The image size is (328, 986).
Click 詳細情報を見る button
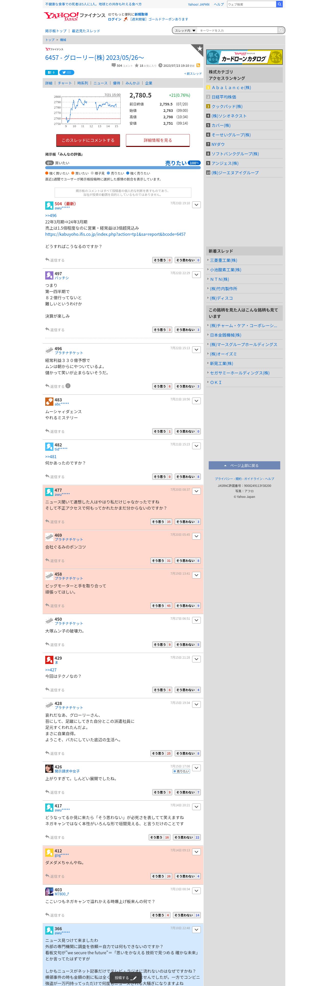pos(158,140)
